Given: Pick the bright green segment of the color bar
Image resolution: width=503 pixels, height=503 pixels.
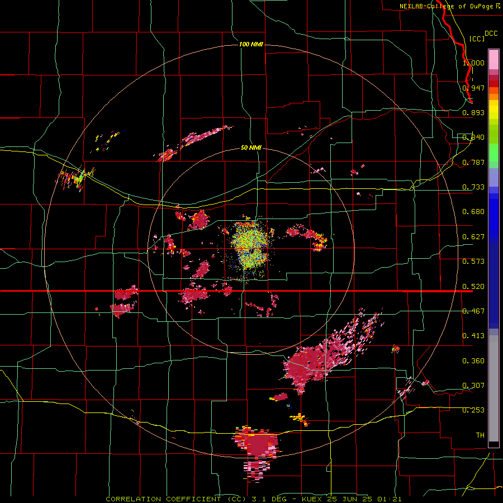Looking at the screenshot, I should pyautogui.click(x=493, y=153).
